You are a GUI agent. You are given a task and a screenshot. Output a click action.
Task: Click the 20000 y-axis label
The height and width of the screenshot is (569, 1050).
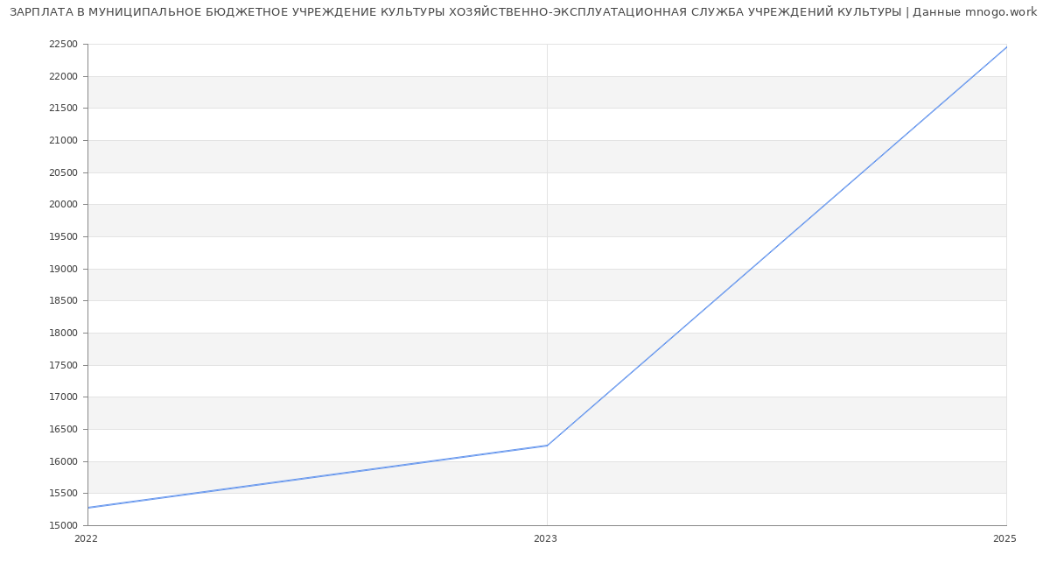click(x=63, y=205)
